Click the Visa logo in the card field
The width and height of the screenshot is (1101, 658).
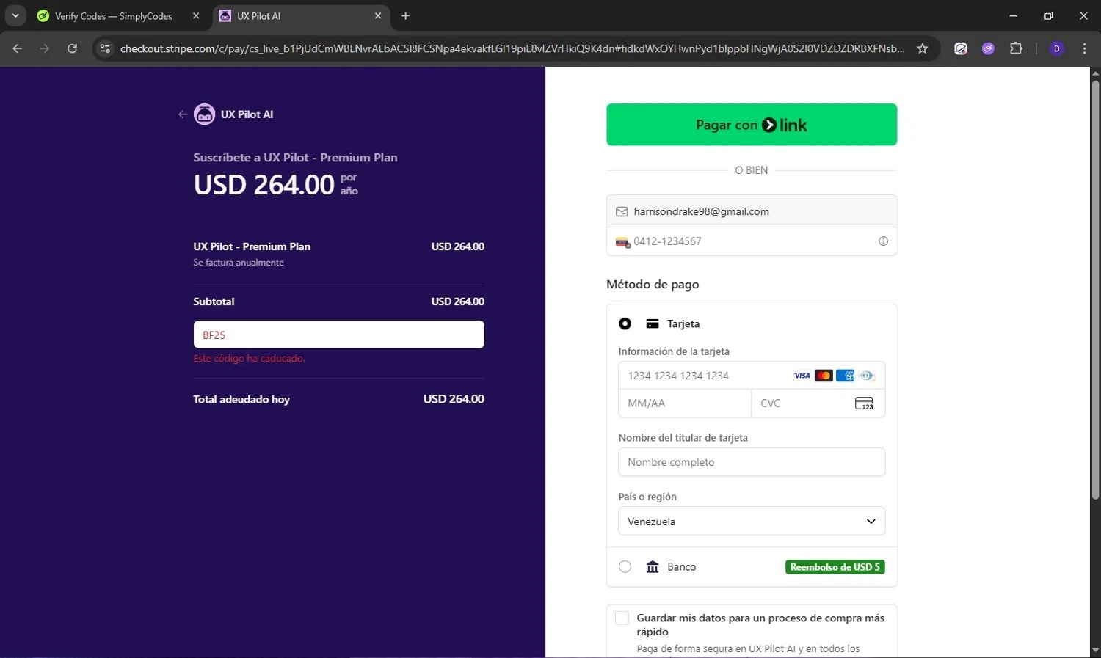(802, 376)
